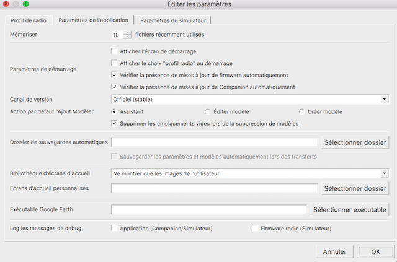Click the Sélectionner exécutable button
Image resolution: width=397 pixels, height=262 pixels.
(x=350, y=209)
